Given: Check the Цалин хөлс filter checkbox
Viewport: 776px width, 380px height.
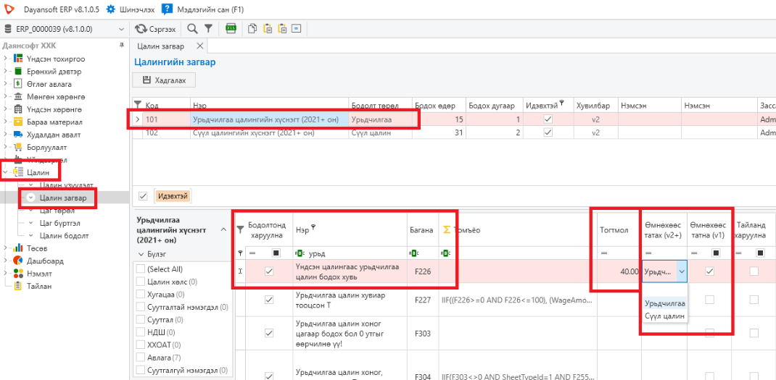Looking at the screenshot, I should (x=140, y=282).
